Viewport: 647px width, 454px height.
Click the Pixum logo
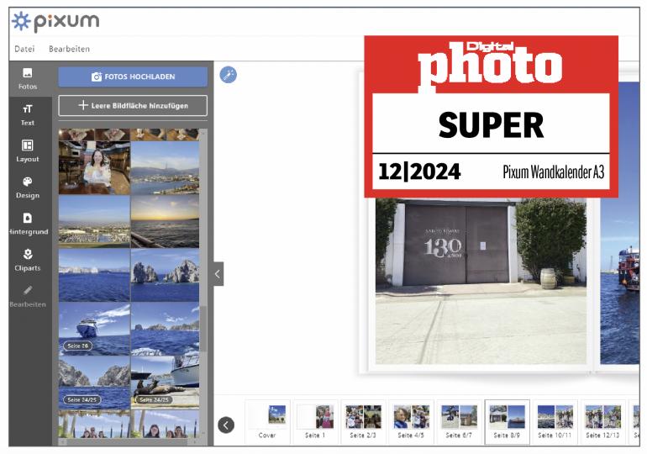click(x=55, y=22)
